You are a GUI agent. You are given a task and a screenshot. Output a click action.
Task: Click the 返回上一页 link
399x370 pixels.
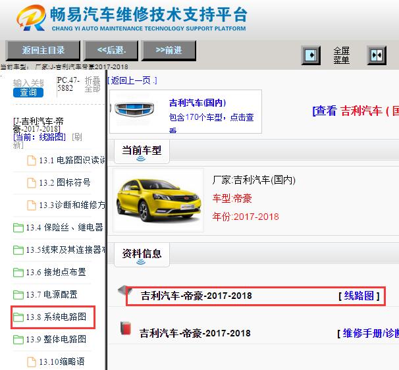(132, 81)
